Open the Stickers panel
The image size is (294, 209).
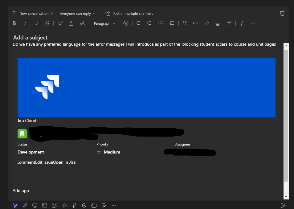pos(55,205)
